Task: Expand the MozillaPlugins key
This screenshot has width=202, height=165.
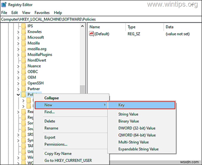Action: coord(18,55)
